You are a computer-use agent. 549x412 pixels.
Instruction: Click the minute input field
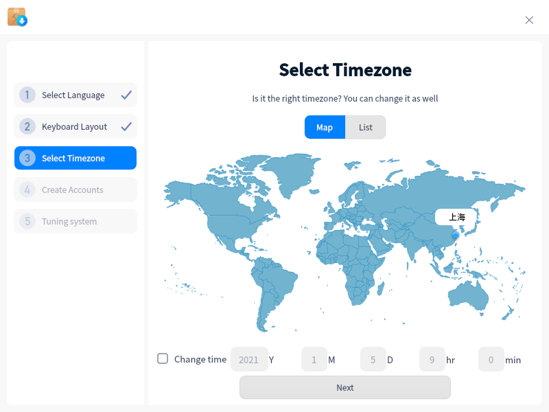pyautogui.click(x=491, y=359)
